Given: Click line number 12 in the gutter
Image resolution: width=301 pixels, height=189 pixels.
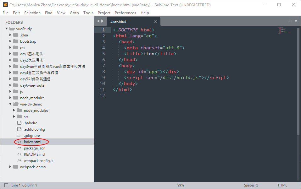Looking at the screenshot, I should [x=102, y=95].
